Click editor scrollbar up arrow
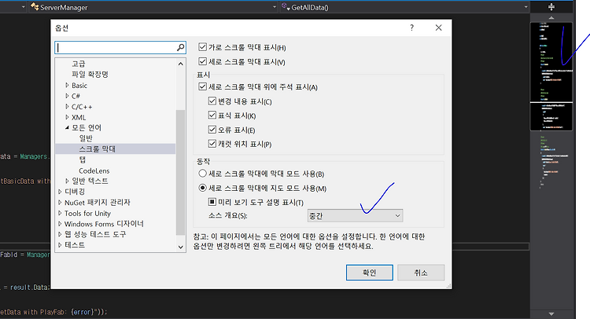The height and width of the screenshot is (319, 590). point(551,17)
